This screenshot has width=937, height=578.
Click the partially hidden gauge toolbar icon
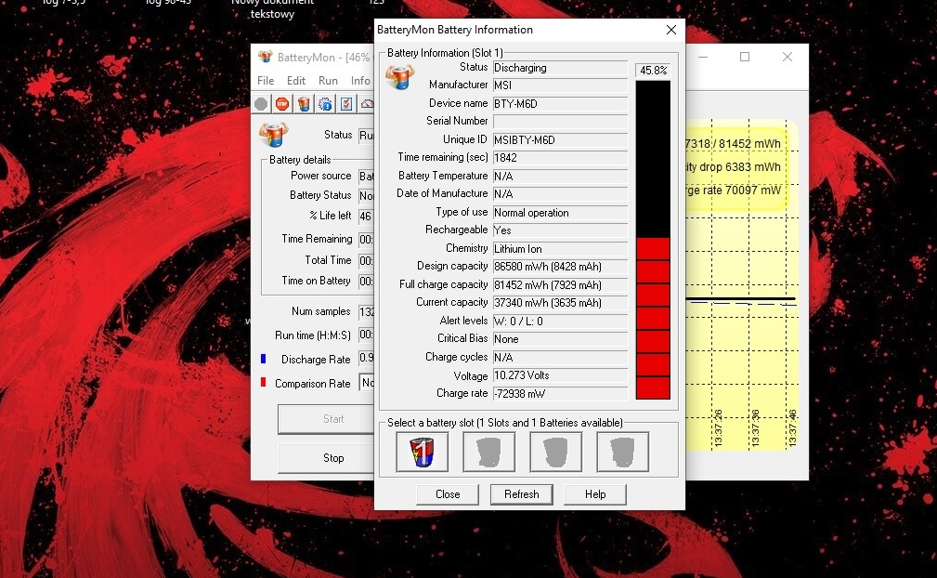coord(367,104)
